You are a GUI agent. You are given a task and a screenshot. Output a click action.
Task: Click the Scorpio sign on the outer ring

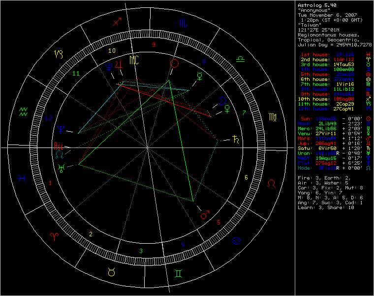pyautogui.click(x=183, y=23)
